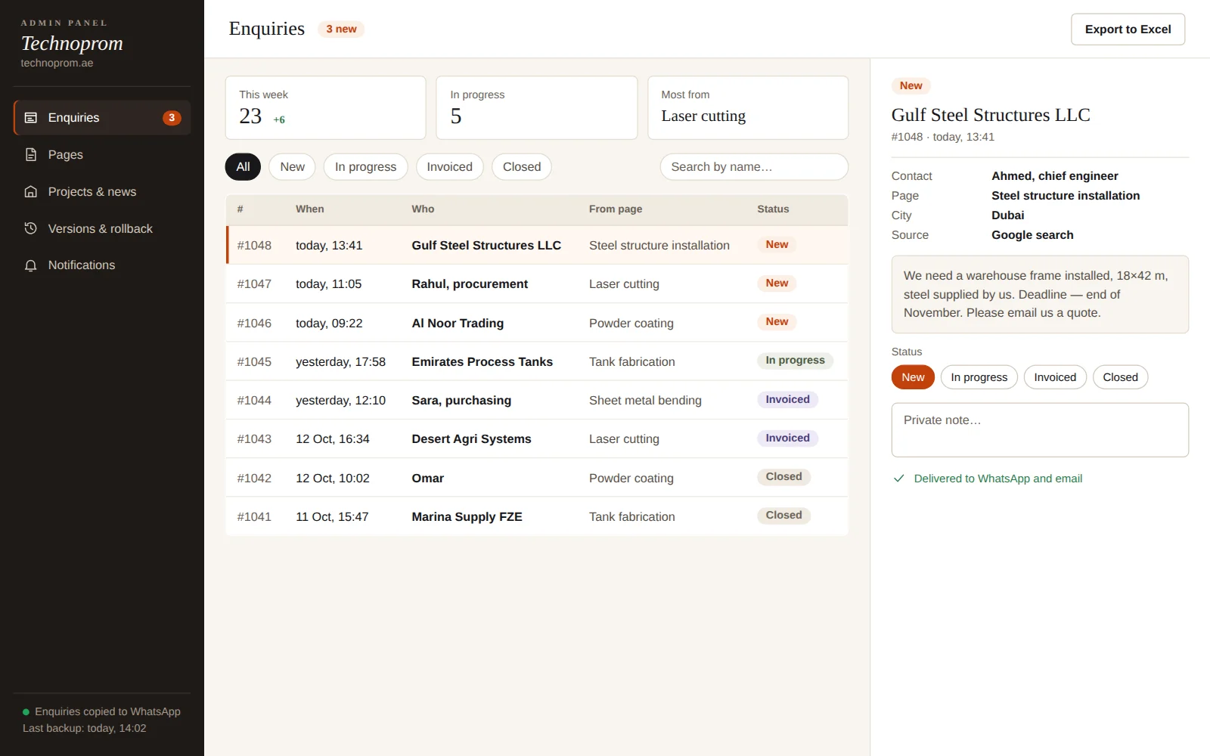1210x756 pixels.
Task: Open the Emirates Process Tanks enquiry
Action: point(537,361)
